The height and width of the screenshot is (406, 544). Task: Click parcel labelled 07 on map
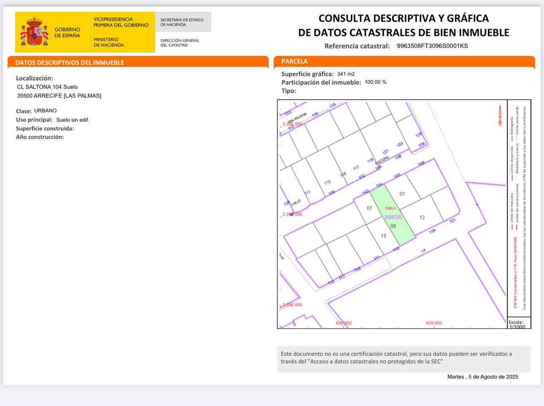(369, 208)
